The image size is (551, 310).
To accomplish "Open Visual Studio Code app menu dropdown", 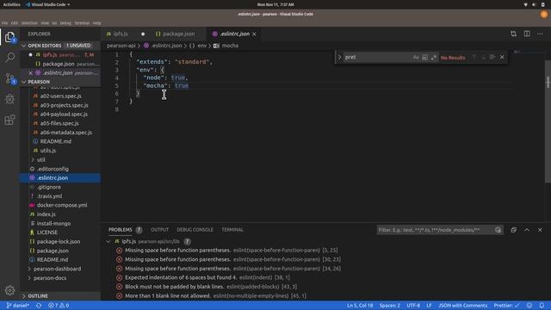I will tap(48, 4).
